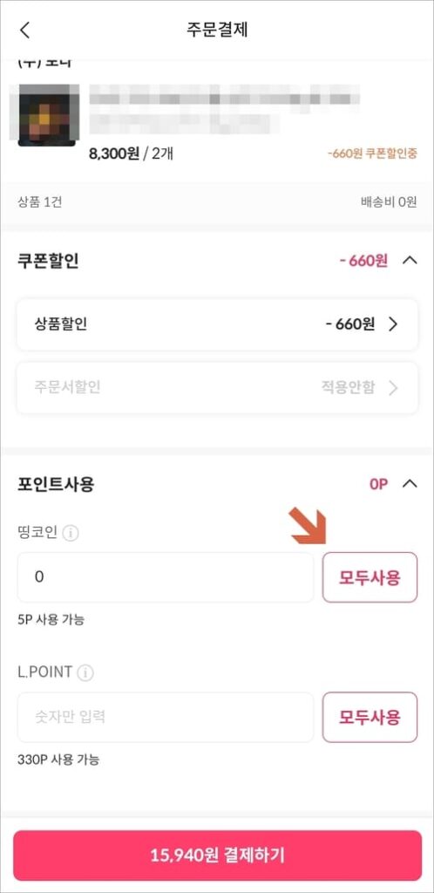Tap the orange arrow pointing to 모두사용

click(x=309, y=527)
